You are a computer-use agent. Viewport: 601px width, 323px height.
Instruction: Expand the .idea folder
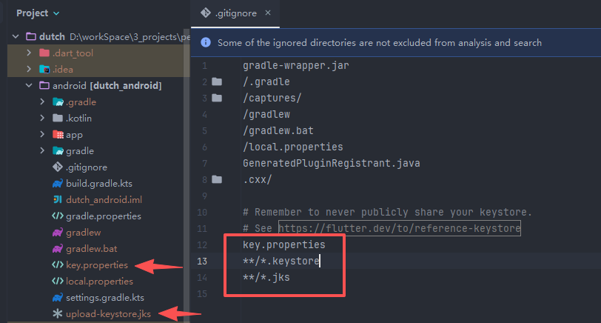click(29, 69)
